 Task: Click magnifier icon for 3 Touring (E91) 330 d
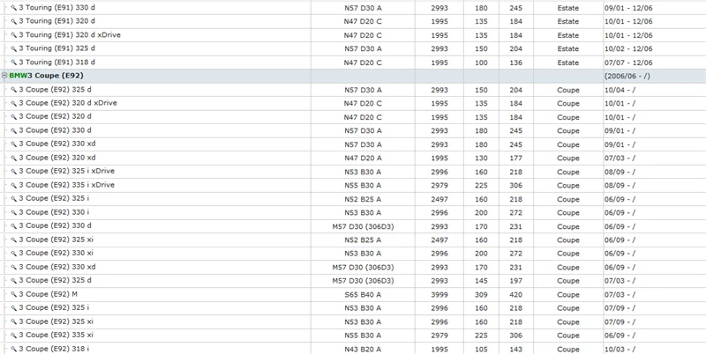[13, 8]
